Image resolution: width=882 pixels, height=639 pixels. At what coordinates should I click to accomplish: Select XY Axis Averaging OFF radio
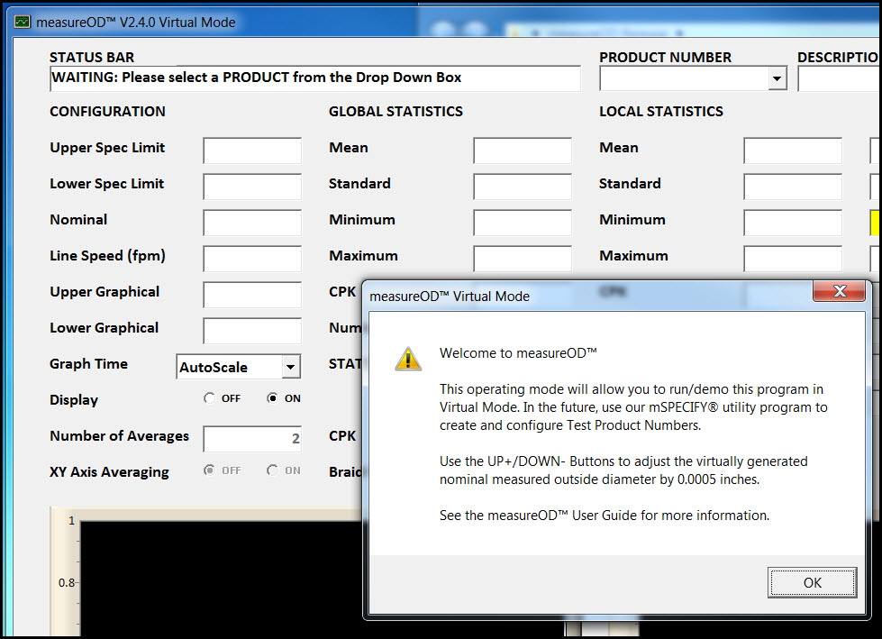tap(209, 470)
